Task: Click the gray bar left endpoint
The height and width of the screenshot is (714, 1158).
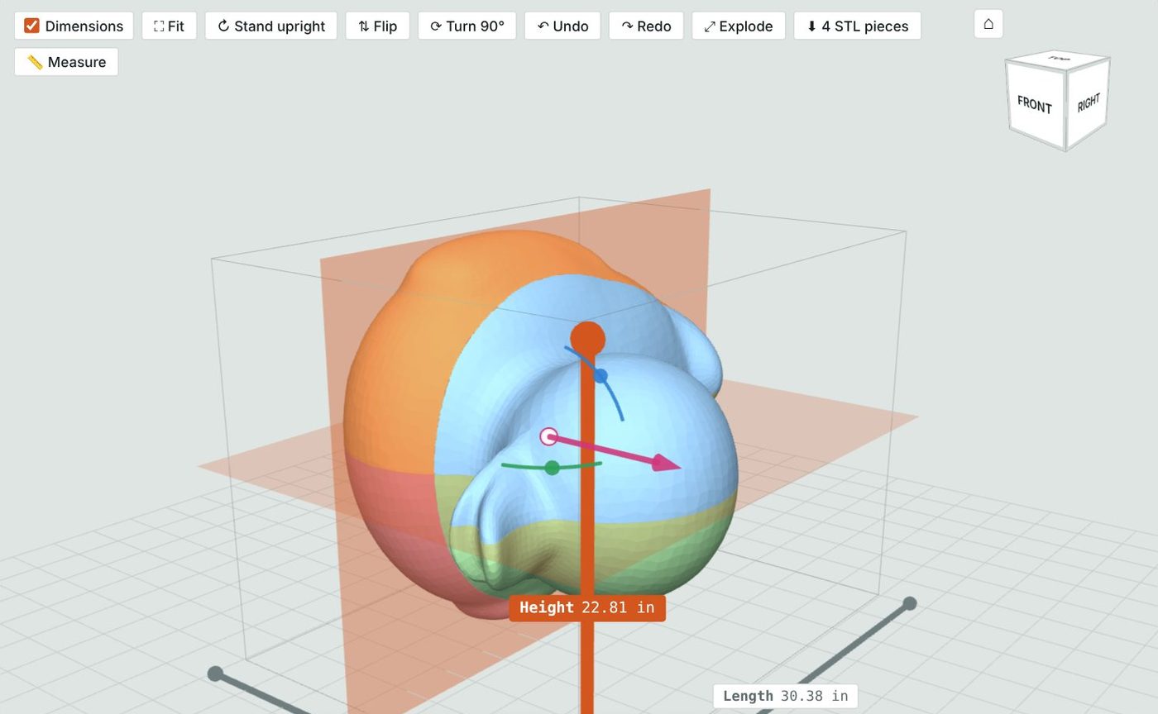Action: point(215,674)
